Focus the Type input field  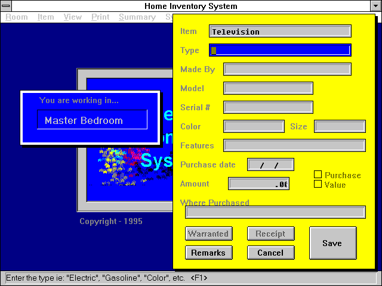tap(280, 51)
